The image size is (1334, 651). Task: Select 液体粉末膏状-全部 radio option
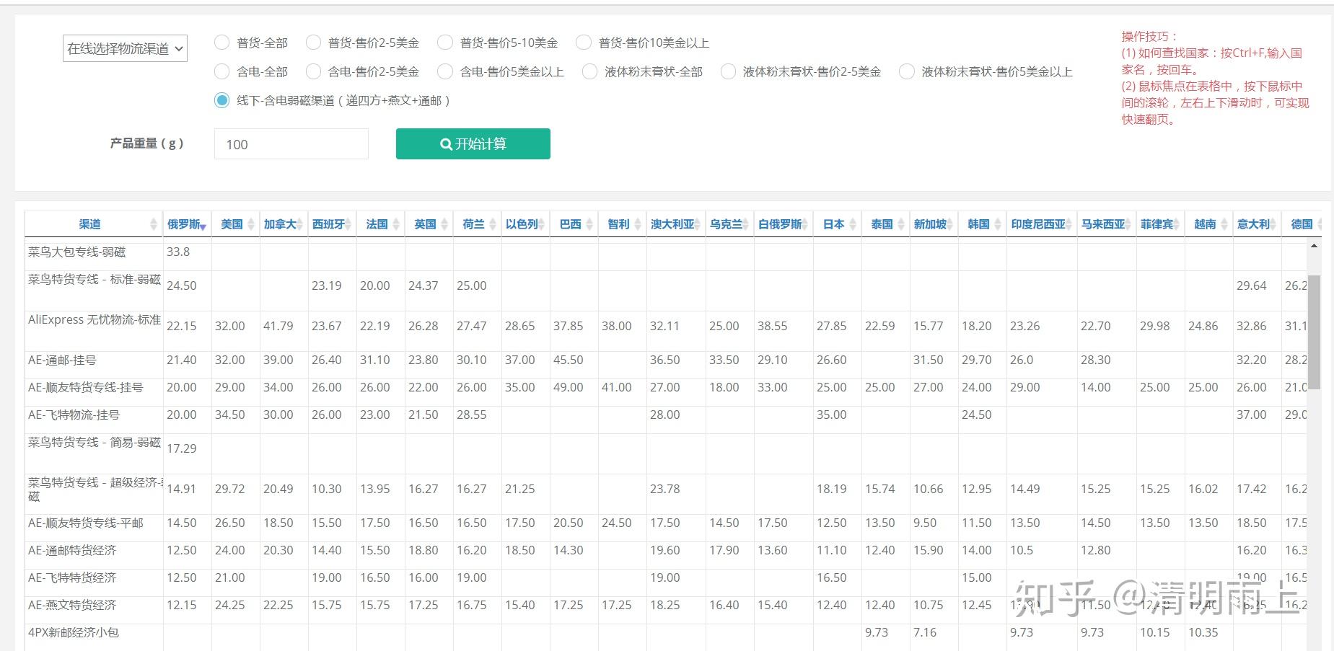click(589, 71)
